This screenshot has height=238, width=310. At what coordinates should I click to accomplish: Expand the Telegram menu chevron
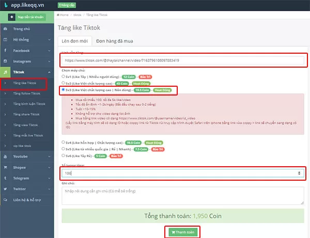point(49,178)
